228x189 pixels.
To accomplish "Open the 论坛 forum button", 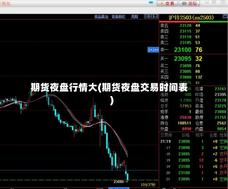I will click(x=189, y=3).
